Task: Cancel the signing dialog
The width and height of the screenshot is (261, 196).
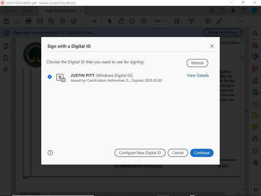Action: [178, 153]
